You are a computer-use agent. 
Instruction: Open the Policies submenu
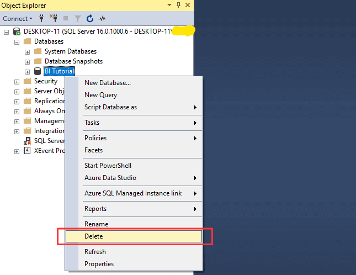(134, 138)
